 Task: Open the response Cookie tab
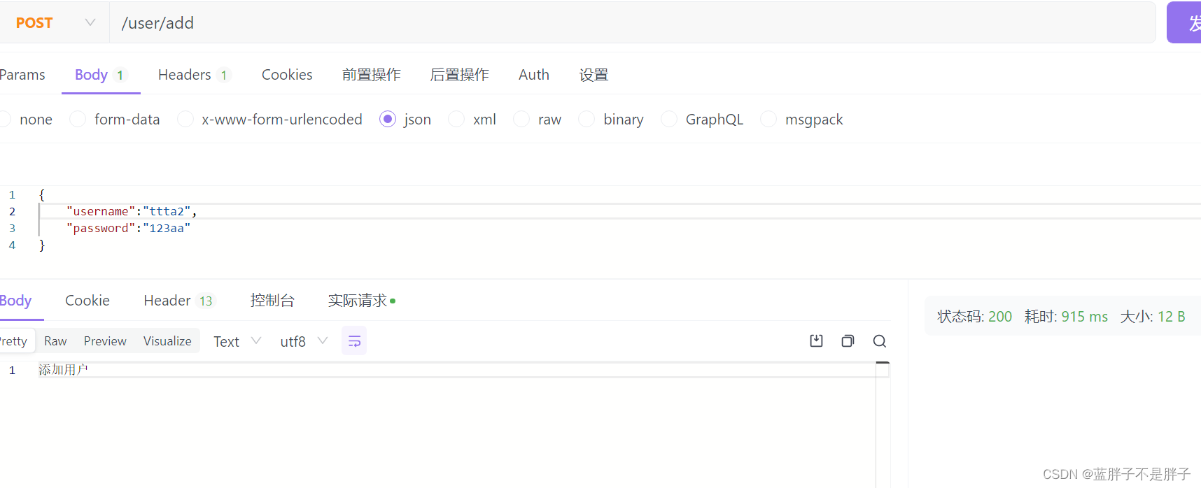(87, 301)
